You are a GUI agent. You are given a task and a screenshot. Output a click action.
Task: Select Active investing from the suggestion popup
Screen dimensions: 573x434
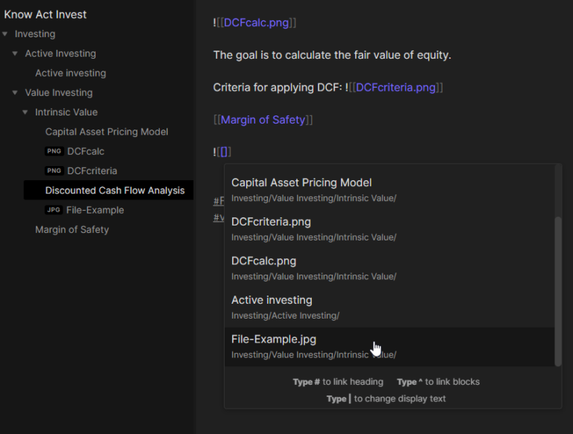[272, 300]
